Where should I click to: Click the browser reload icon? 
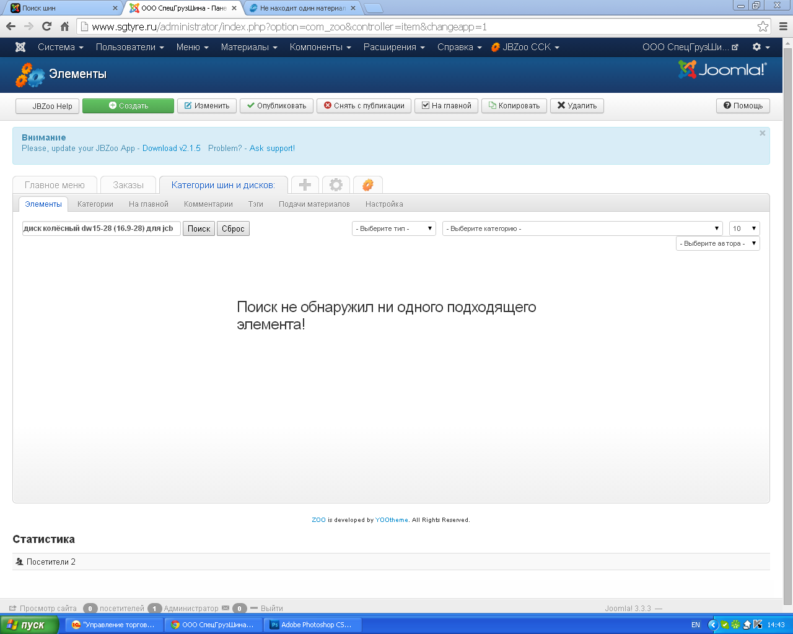click(x=46, y=27)
